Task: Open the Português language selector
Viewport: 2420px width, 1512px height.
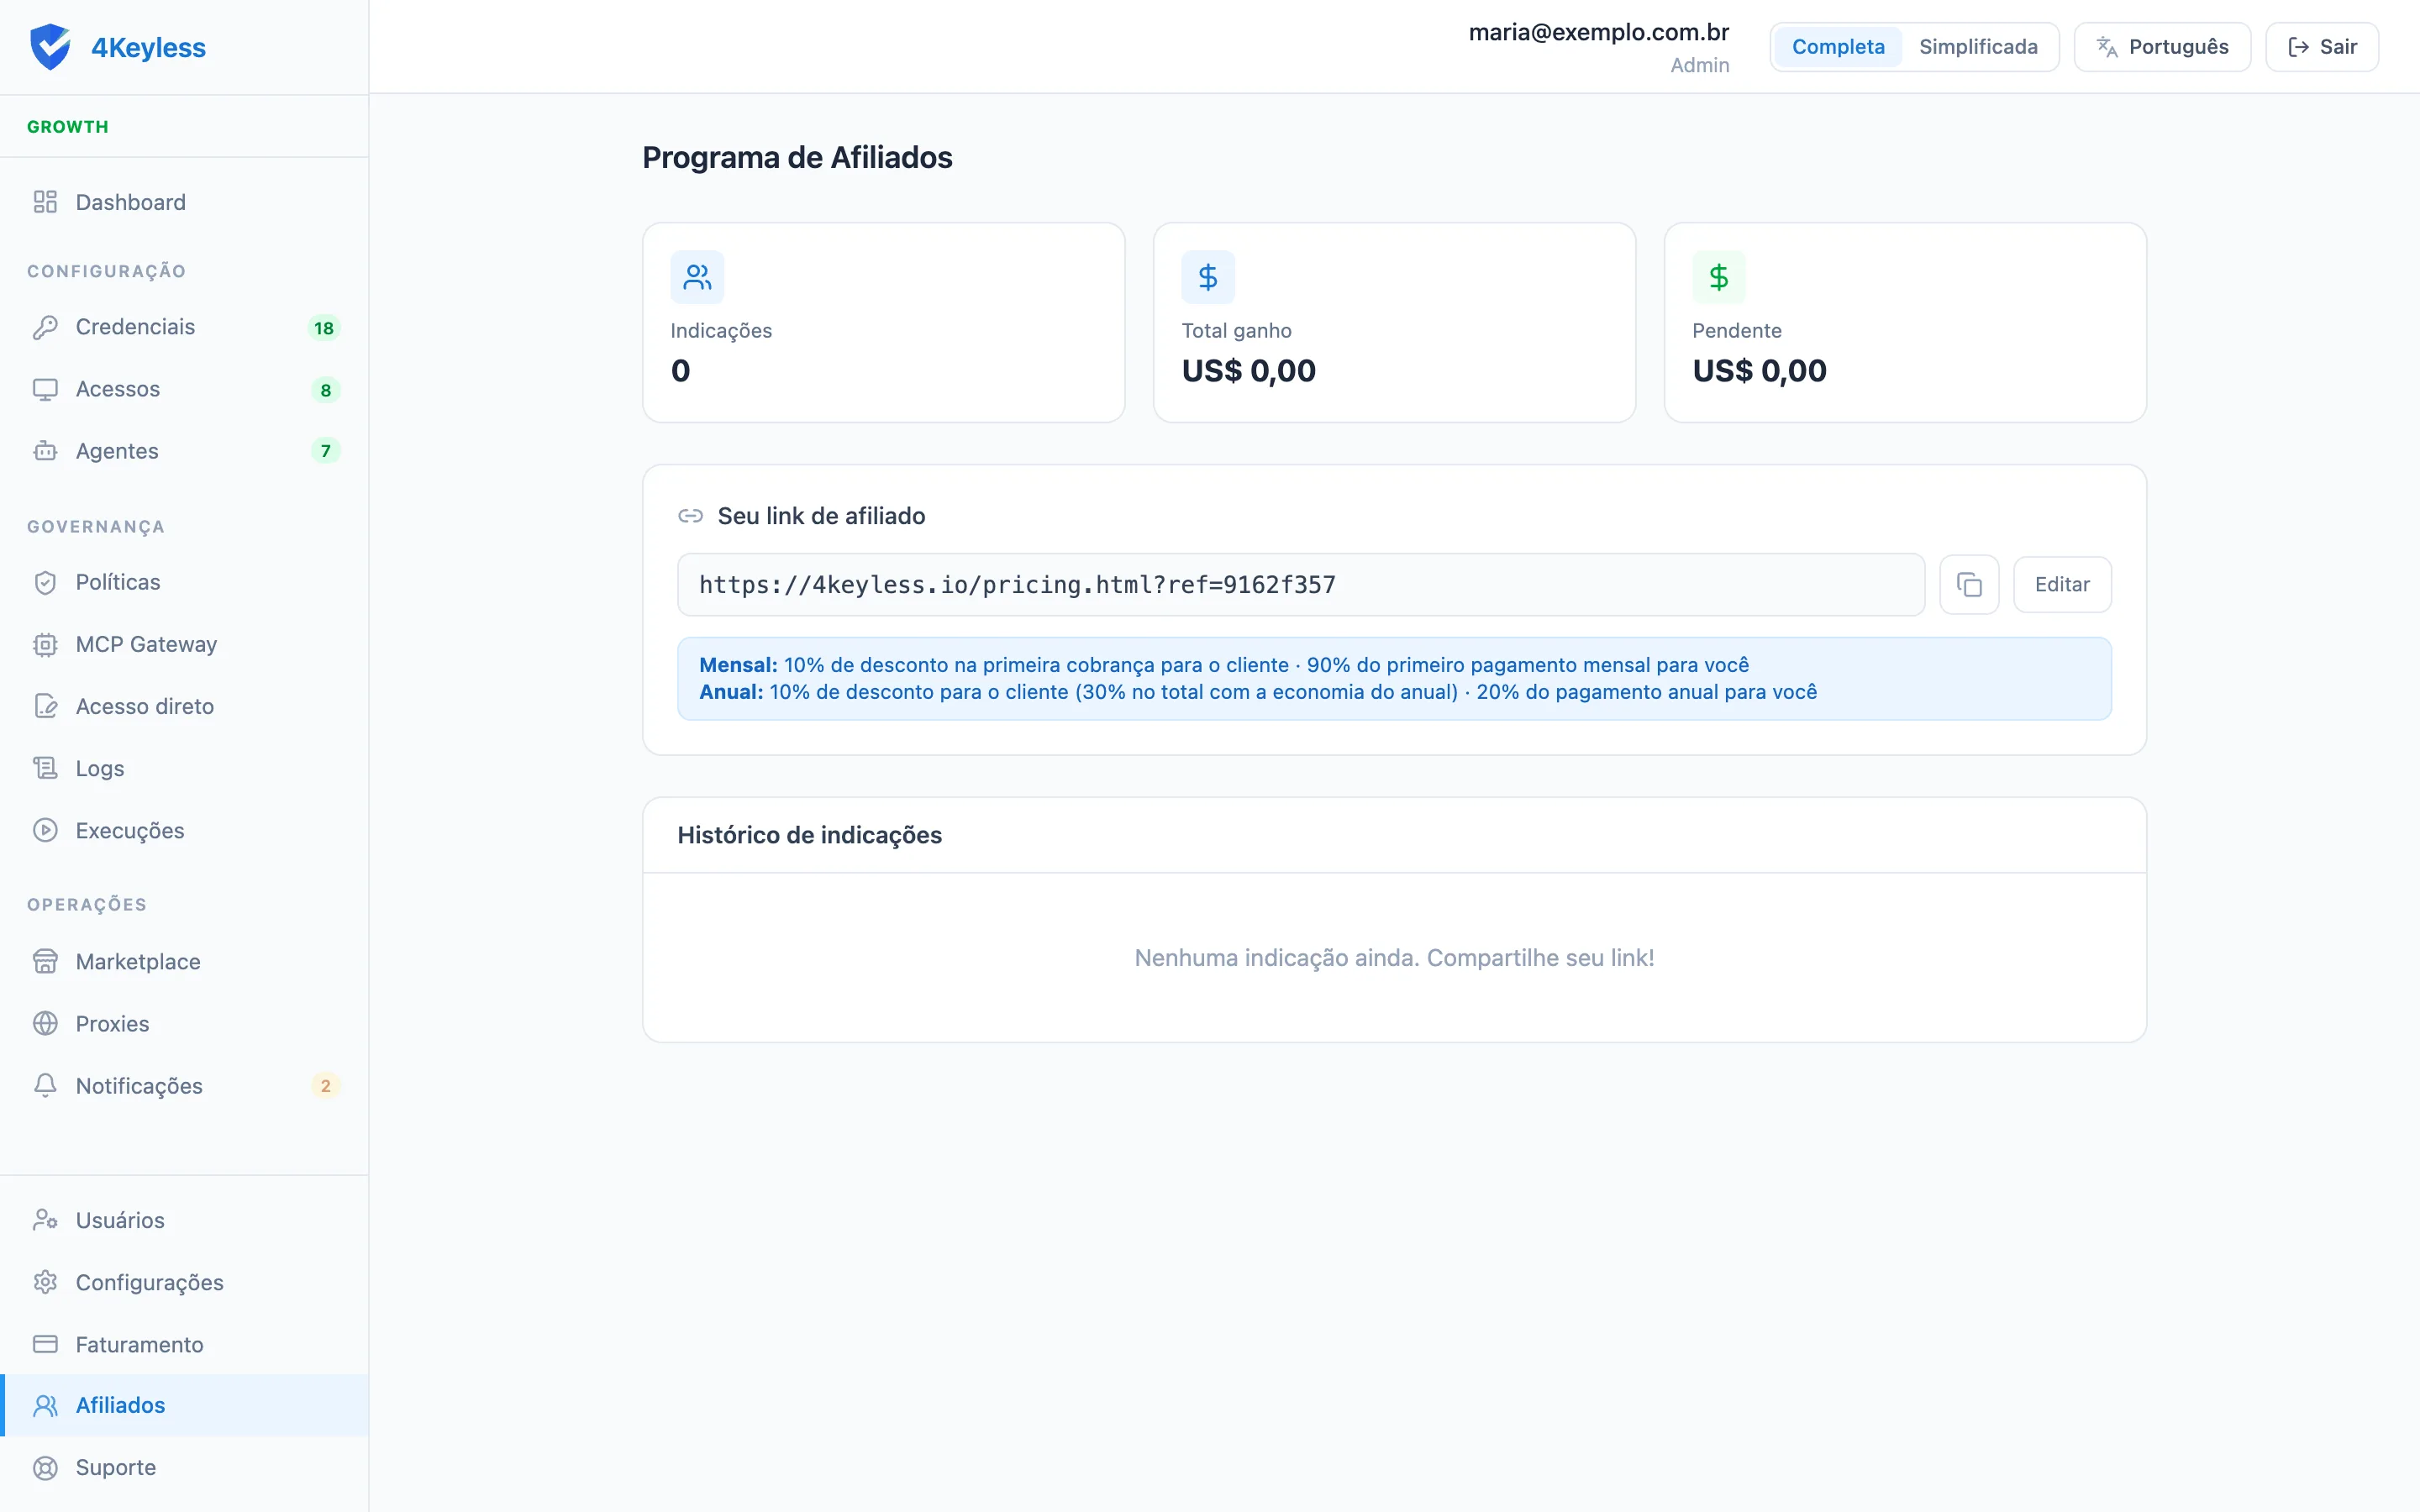Action: click(2162, 47)
